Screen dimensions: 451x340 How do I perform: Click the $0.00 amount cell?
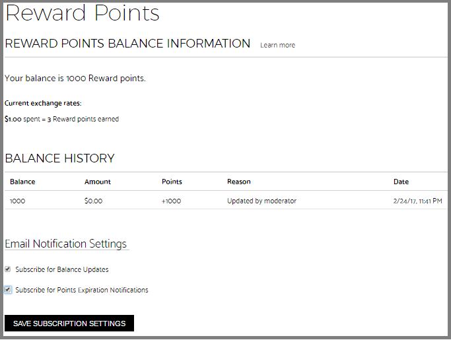[94, 201]
